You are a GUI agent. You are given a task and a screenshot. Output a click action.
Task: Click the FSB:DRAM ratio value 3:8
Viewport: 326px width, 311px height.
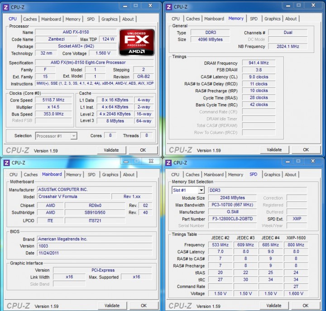pos(259,70)
